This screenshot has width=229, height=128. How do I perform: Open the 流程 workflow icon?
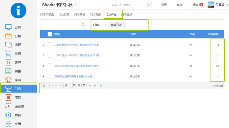[x=8, y=45]
